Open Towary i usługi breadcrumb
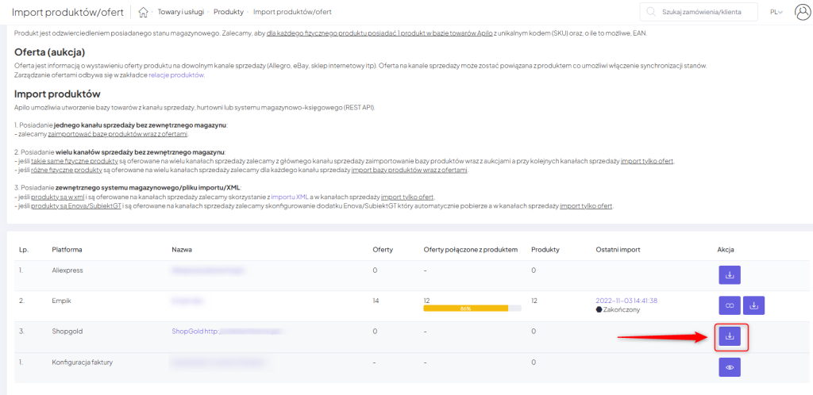The width and height of the screenshot is (813, 395). click(181, 12)
